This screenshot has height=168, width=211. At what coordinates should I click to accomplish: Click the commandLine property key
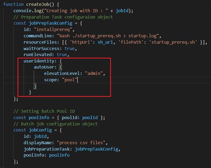point(38,36)
